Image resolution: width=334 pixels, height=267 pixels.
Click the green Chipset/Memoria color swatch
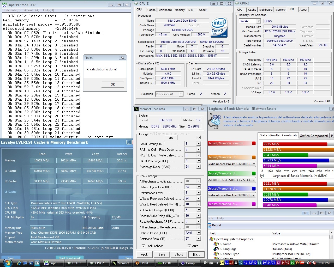click(x=254, y=173)
